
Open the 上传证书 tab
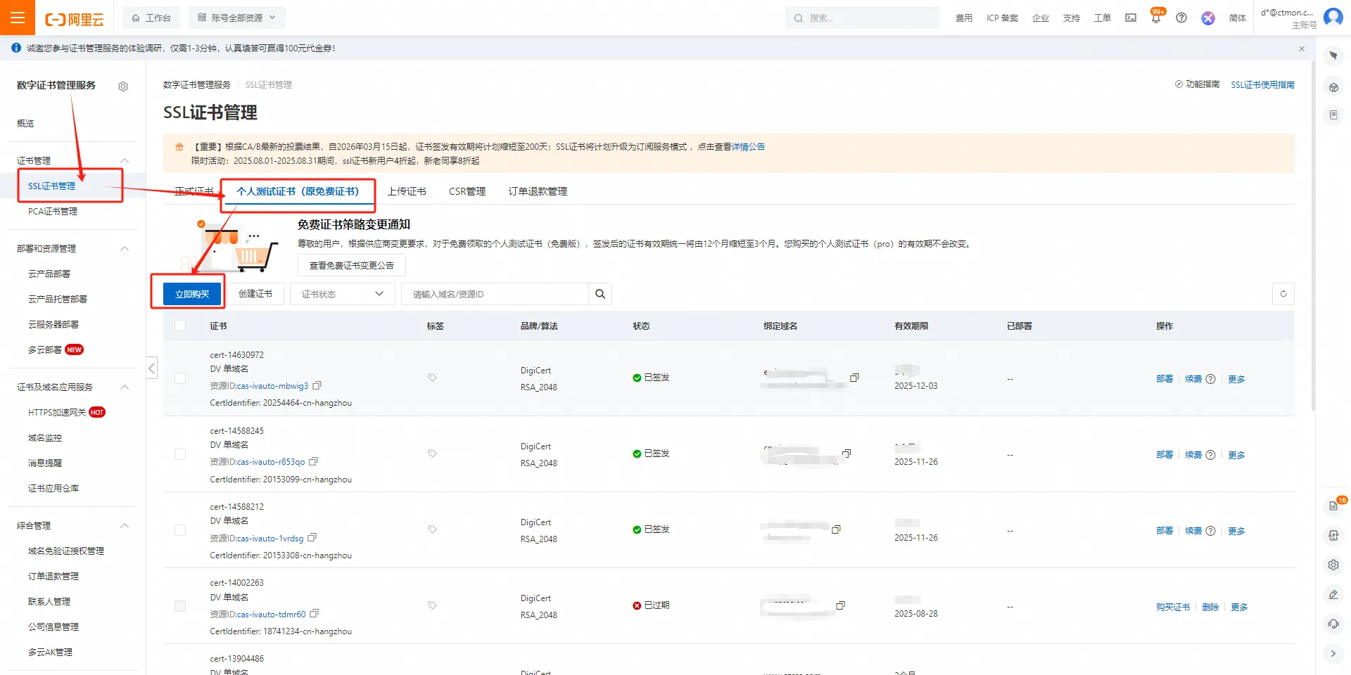(407, 191)
